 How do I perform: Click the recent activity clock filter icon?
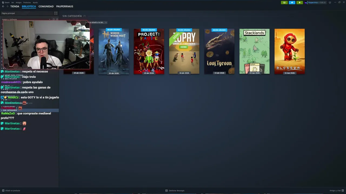click(54, 19)
